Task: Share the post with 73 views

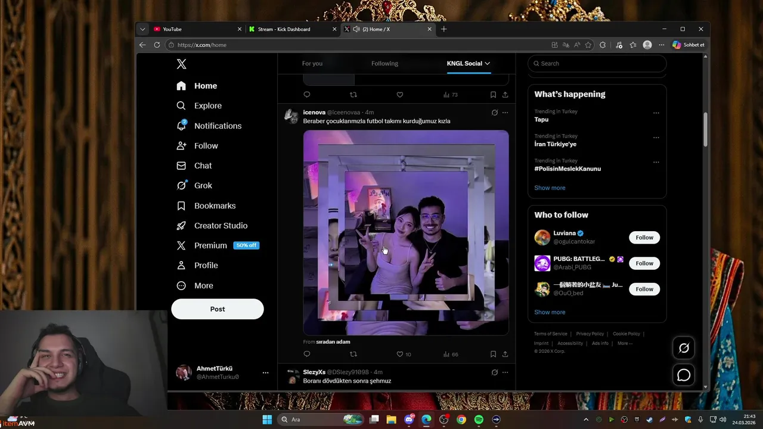Action: (505, 95)
